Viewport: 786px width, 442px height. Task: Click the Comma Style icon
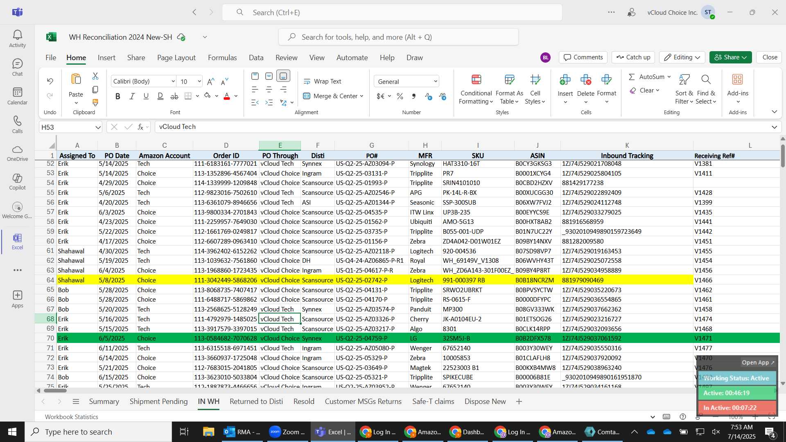pyautogui.click(x=414, y=96)
